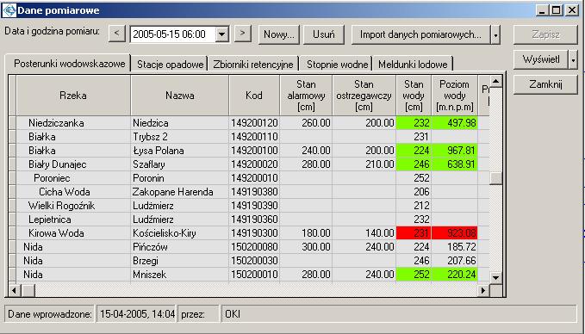Switch to Stopnie wodne tab
The image size is (585, 334).
point(337,64)
